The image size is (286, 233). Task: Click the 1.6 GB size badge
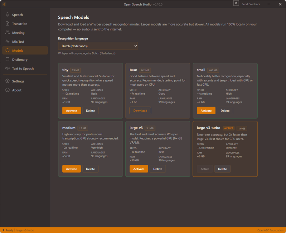(242, 128)
